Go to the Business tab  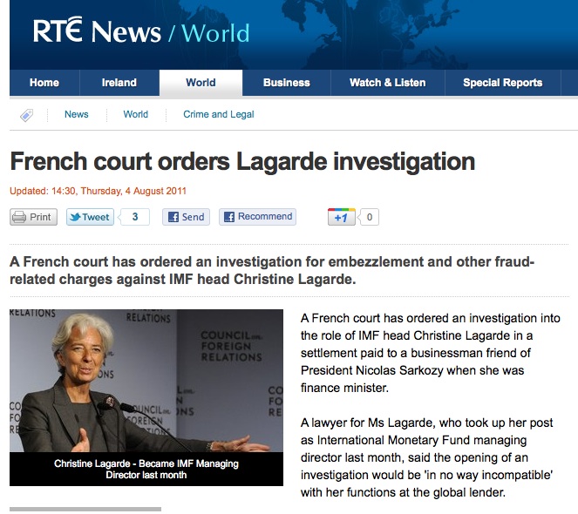point(287,83)
